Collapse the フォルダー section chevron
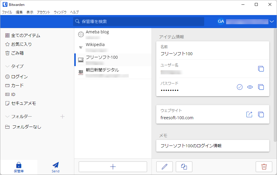This screenshot has height=175, width=277. click(7, 117)
